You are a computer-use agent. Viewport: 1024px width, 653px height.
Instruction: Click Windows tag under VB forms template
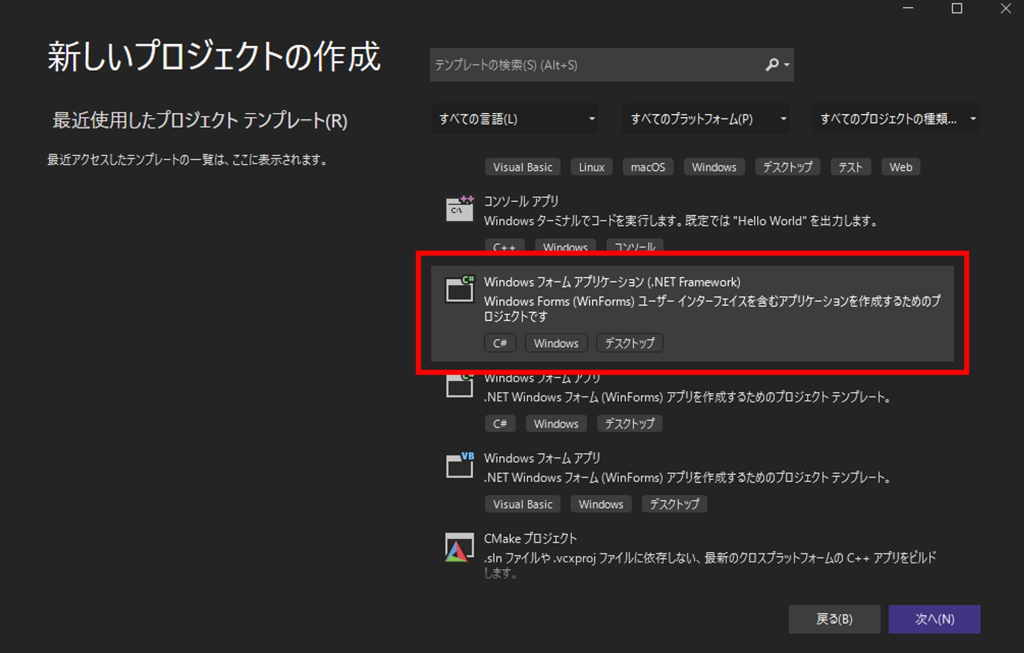pyautogui.click(x=601, y=504)
